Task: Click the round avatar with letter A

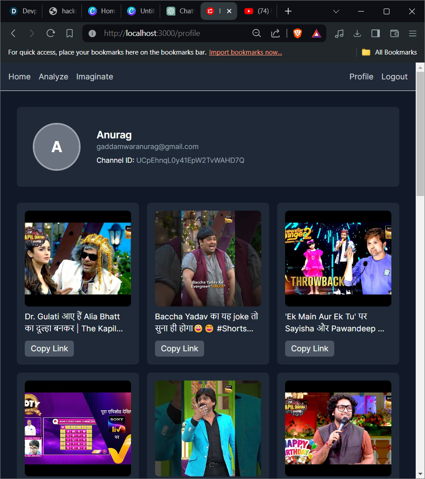Action: [x=57, y=147]
